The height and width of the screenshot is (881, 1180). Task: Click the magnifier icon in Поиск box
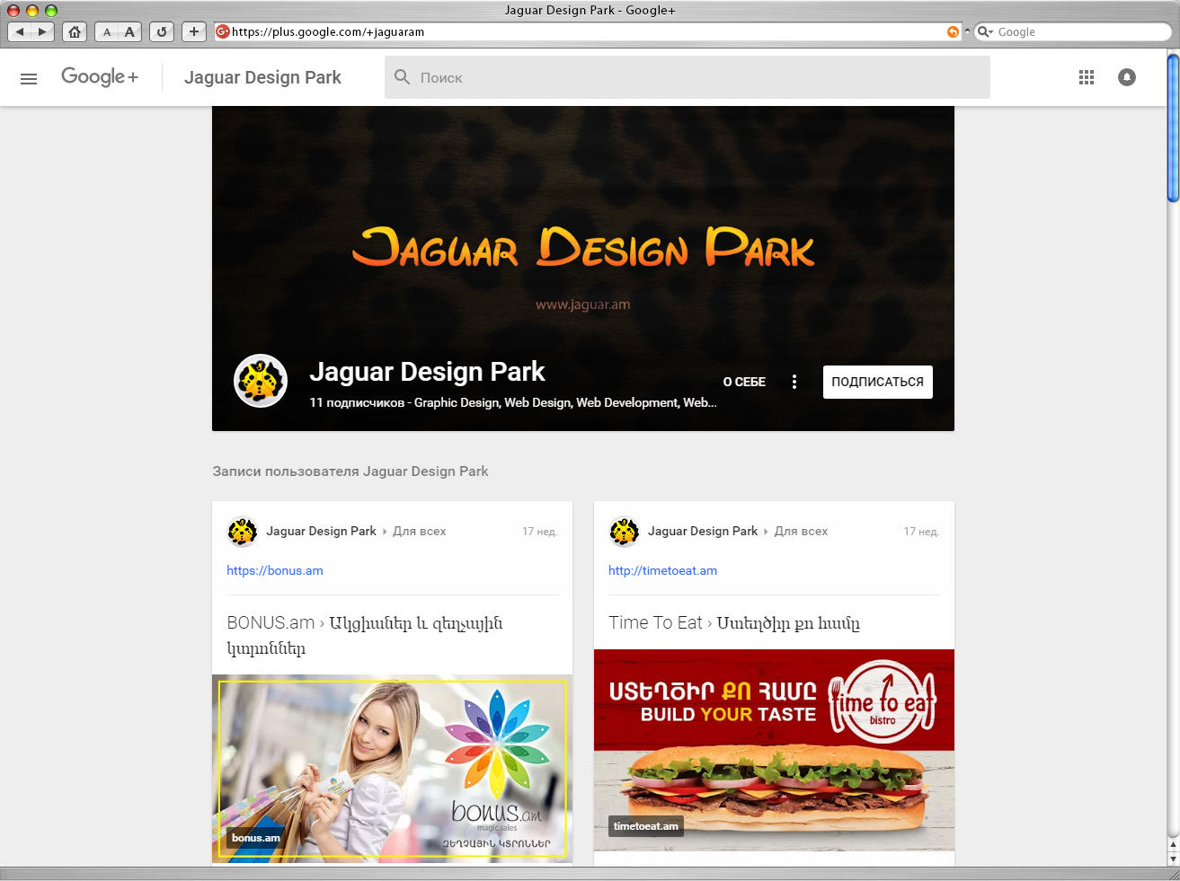click(403, 77)
